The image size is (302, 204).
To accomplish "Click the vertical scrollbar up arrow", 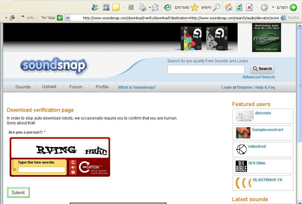I will click(x=300, y=26).
